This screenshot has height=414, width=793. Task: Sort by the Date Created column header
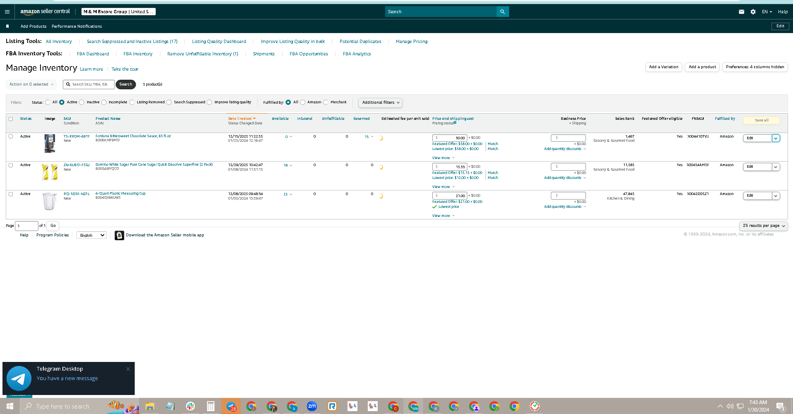click(x=242, y=119)
